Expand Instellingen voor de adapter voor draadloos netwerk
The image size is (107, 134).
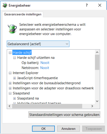click(10, 88)
